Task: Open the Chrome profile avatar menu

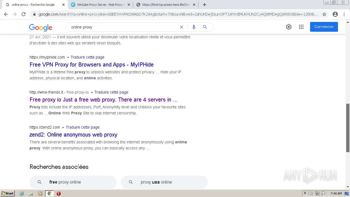Action: click(335, 14)
